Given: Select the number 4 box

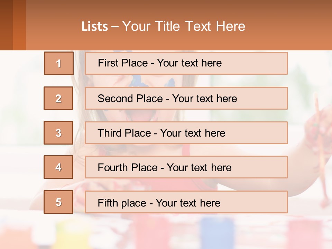Looking at the screenshot, I should click(x=58, y=167).
